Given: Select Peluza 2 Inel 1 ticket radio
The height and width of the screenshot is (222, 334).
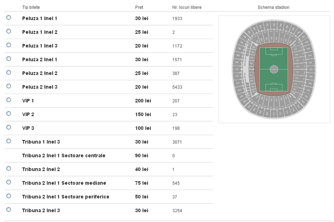Looking at the screenshot, I should 9,59.
